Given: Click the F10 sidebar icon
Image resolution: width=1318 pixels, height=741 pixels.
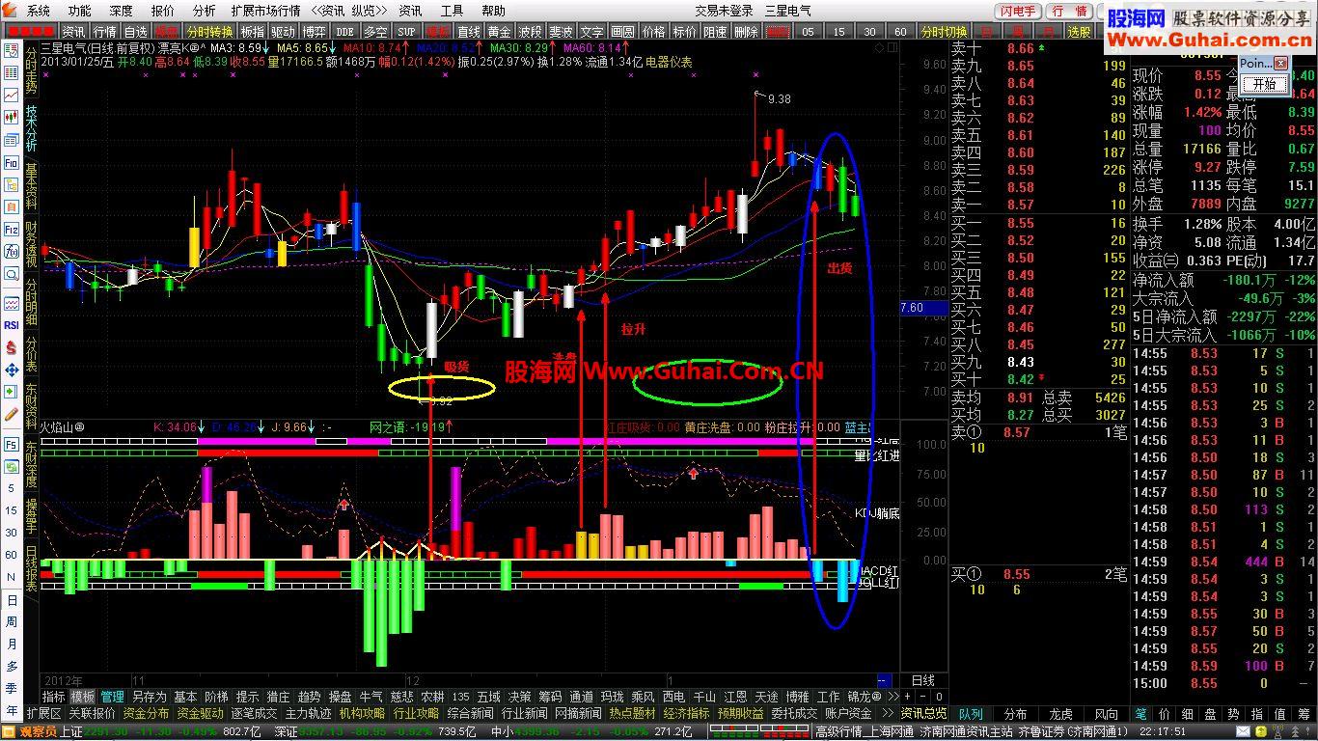Looking at the screenshot, I should tap(12, 163).
